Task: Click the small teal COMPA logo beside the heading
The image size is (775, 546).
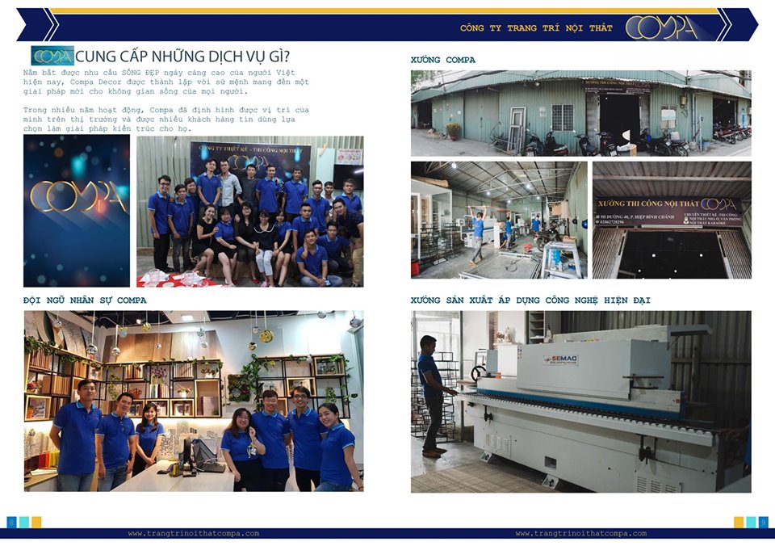Action: (52, 56)
